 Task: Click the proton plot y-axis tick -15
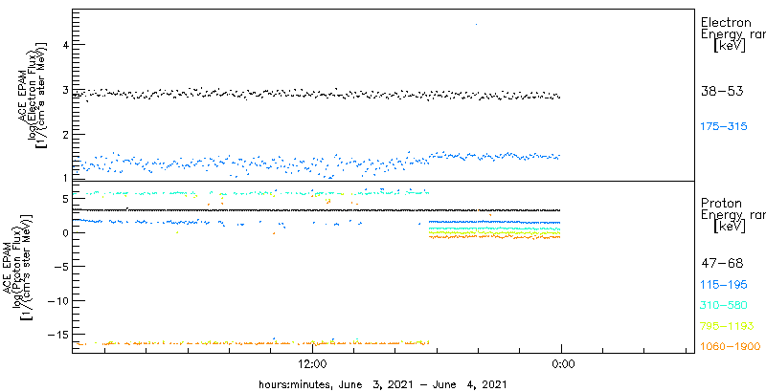click(x=60, y=335)
